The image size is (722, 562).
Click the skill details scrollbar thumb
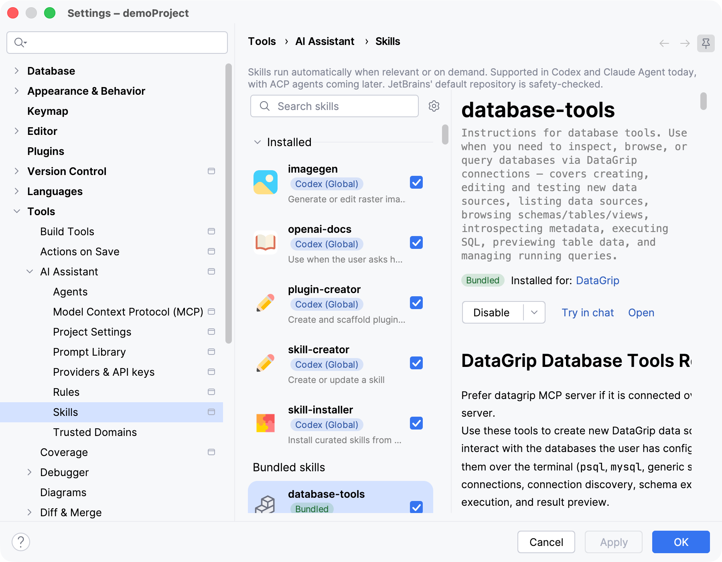(x=704, y=101)
